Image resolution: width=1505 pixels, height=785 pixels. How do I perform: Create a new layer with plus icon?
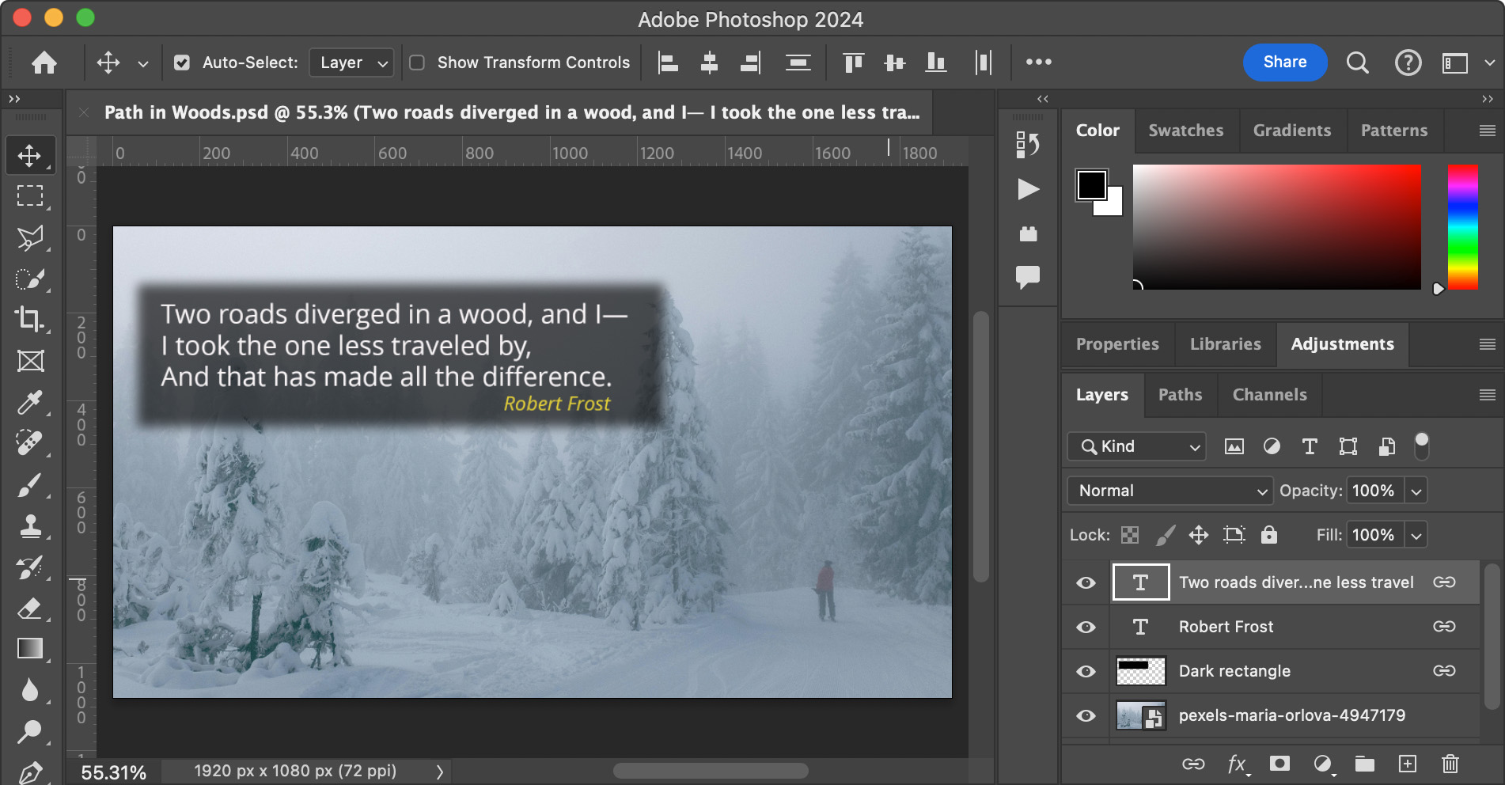click(x=1407, y=764)
